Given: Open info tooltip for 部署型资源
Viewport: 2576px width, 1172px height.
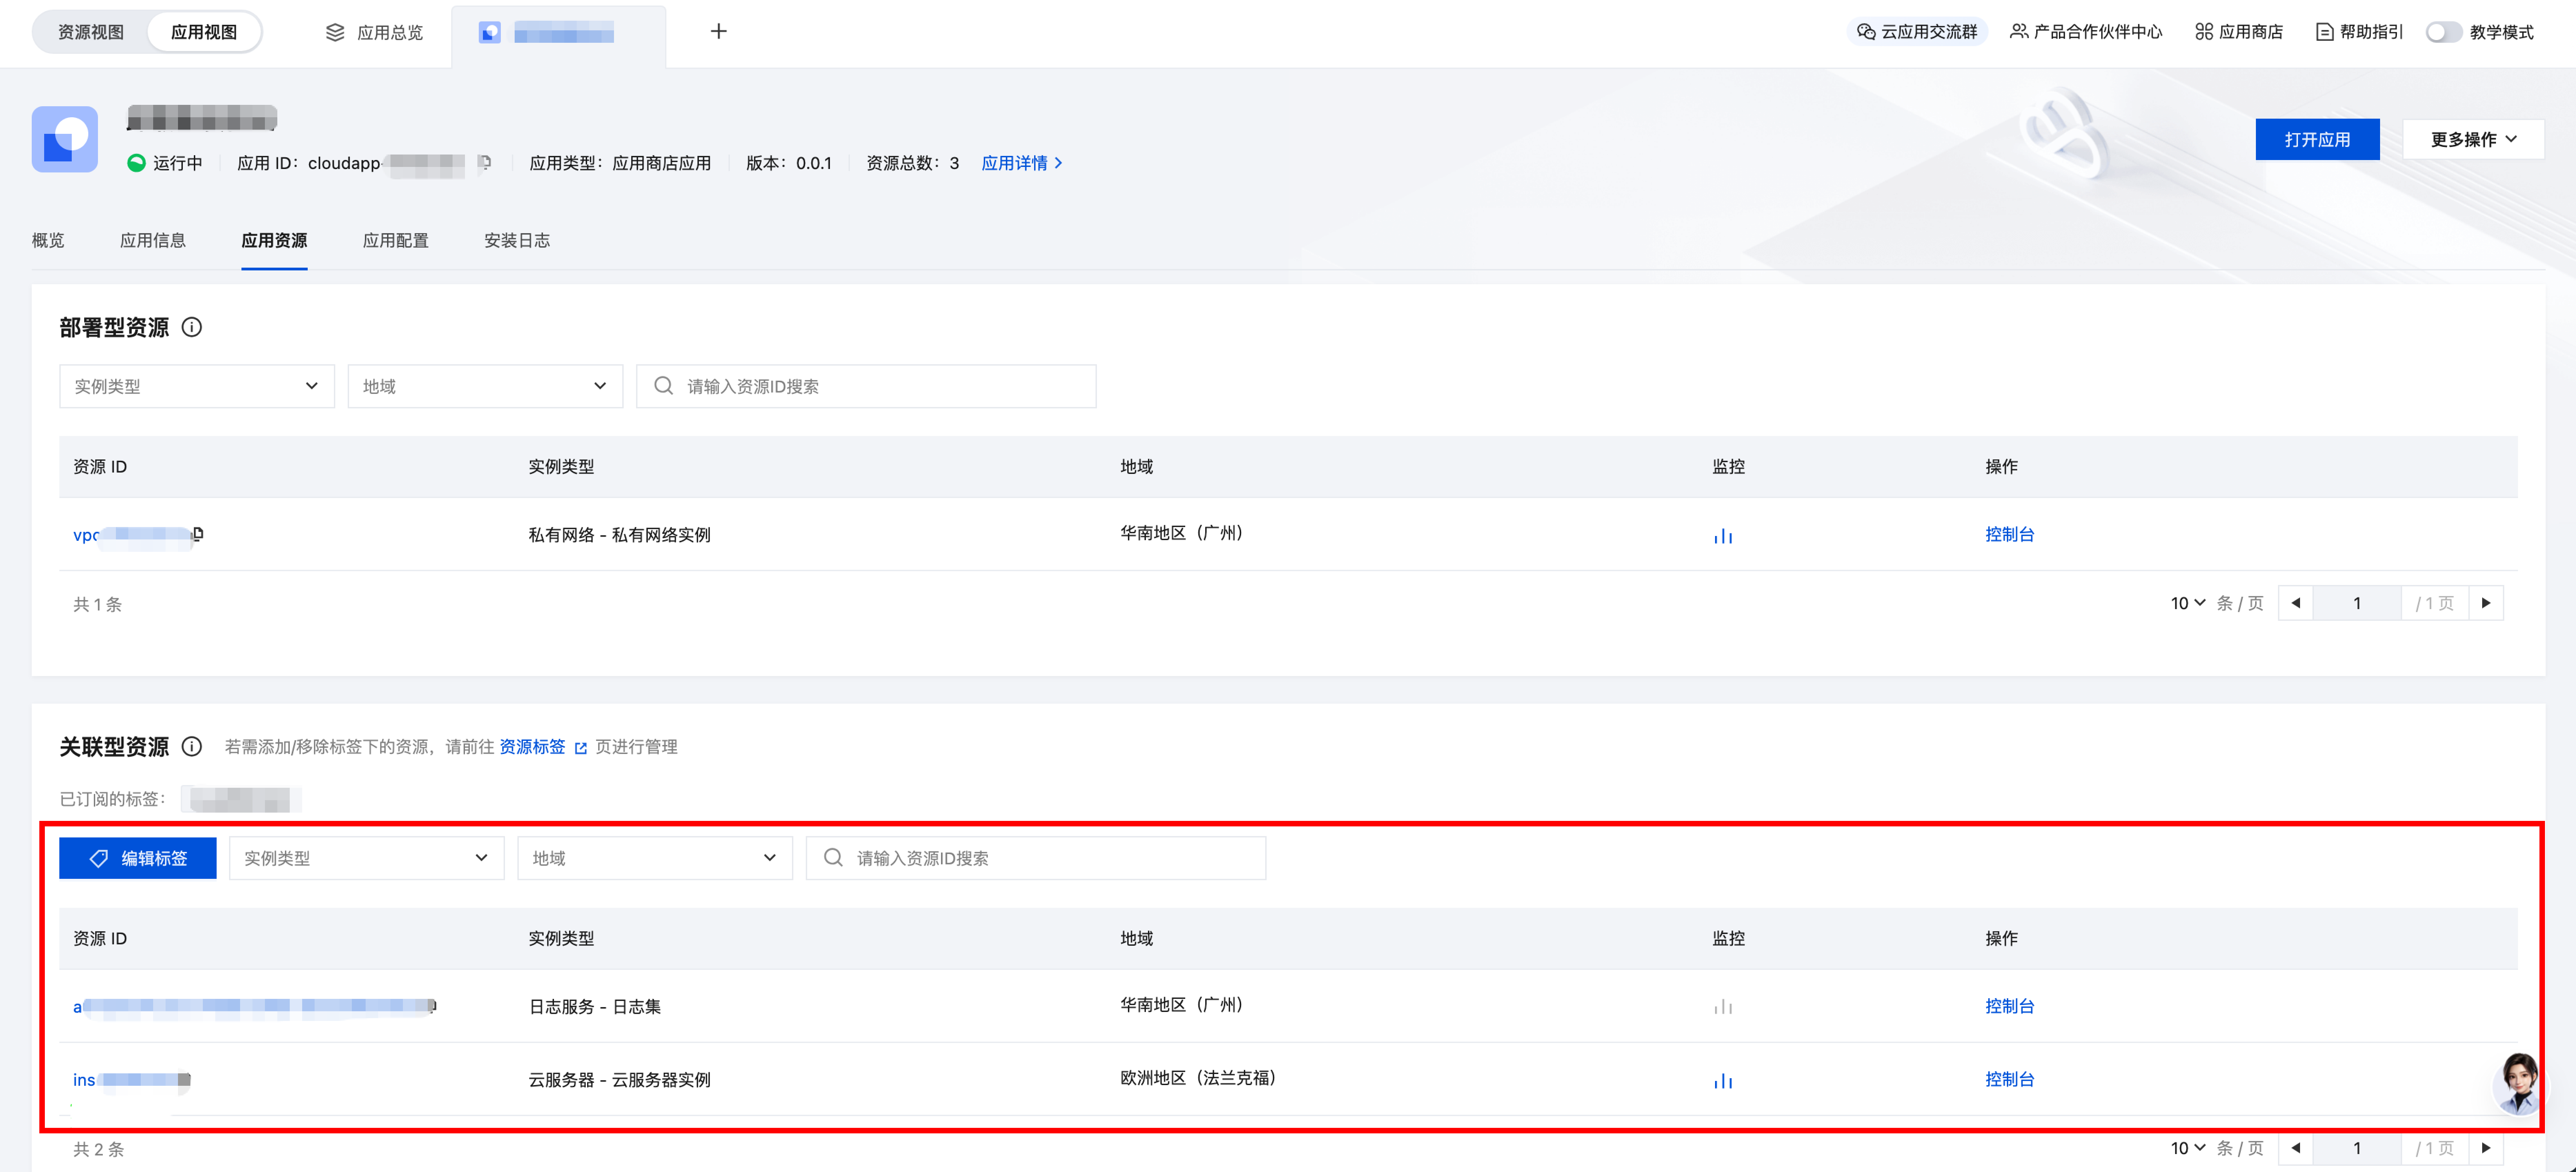Looking at the screenshot, I should point(192,327).
